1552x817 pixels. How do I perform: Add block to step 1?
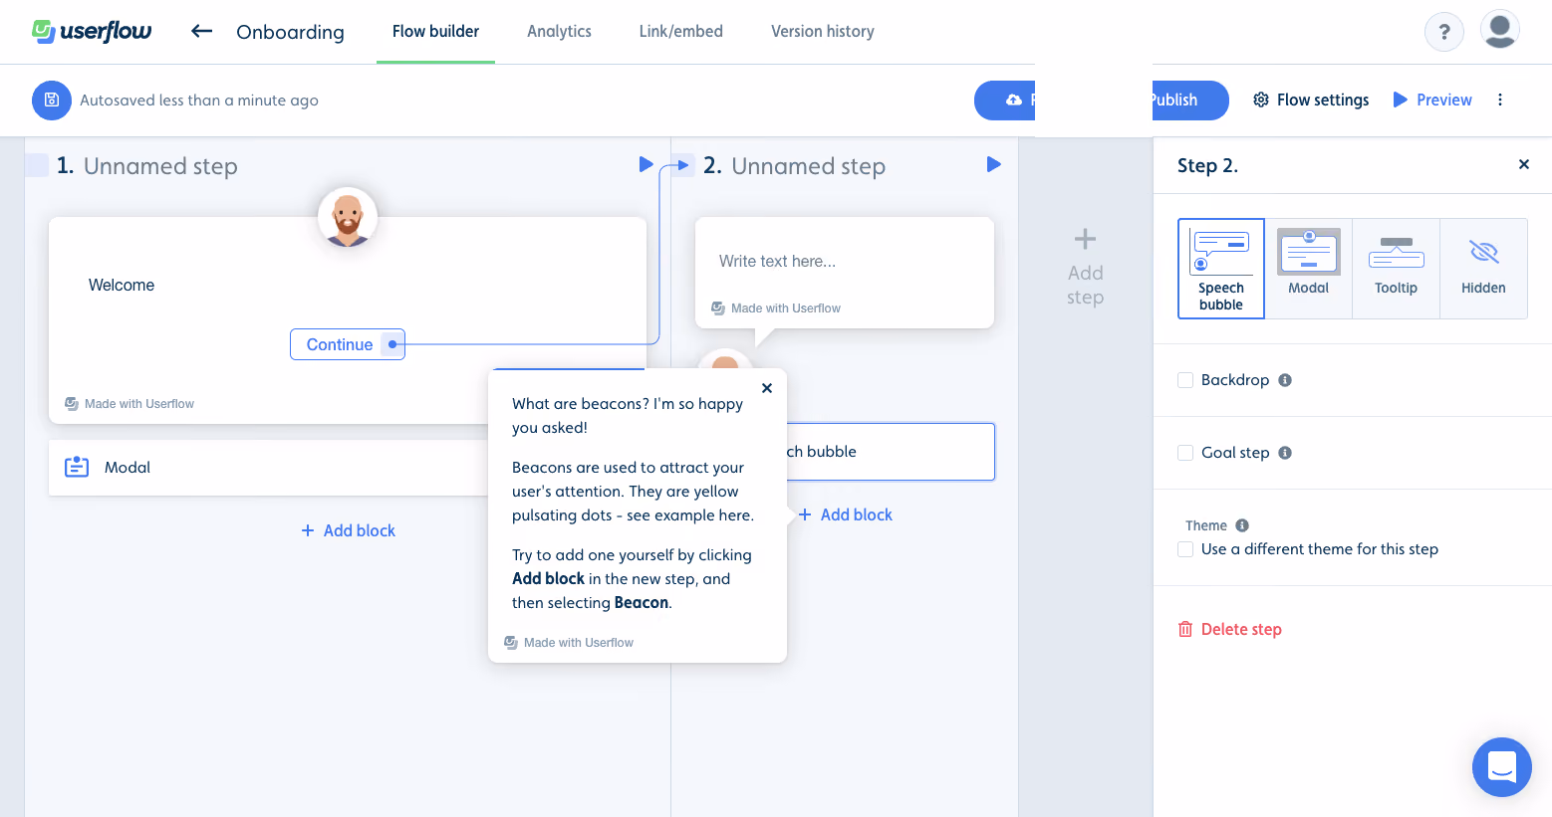click(x=349, y=530)
